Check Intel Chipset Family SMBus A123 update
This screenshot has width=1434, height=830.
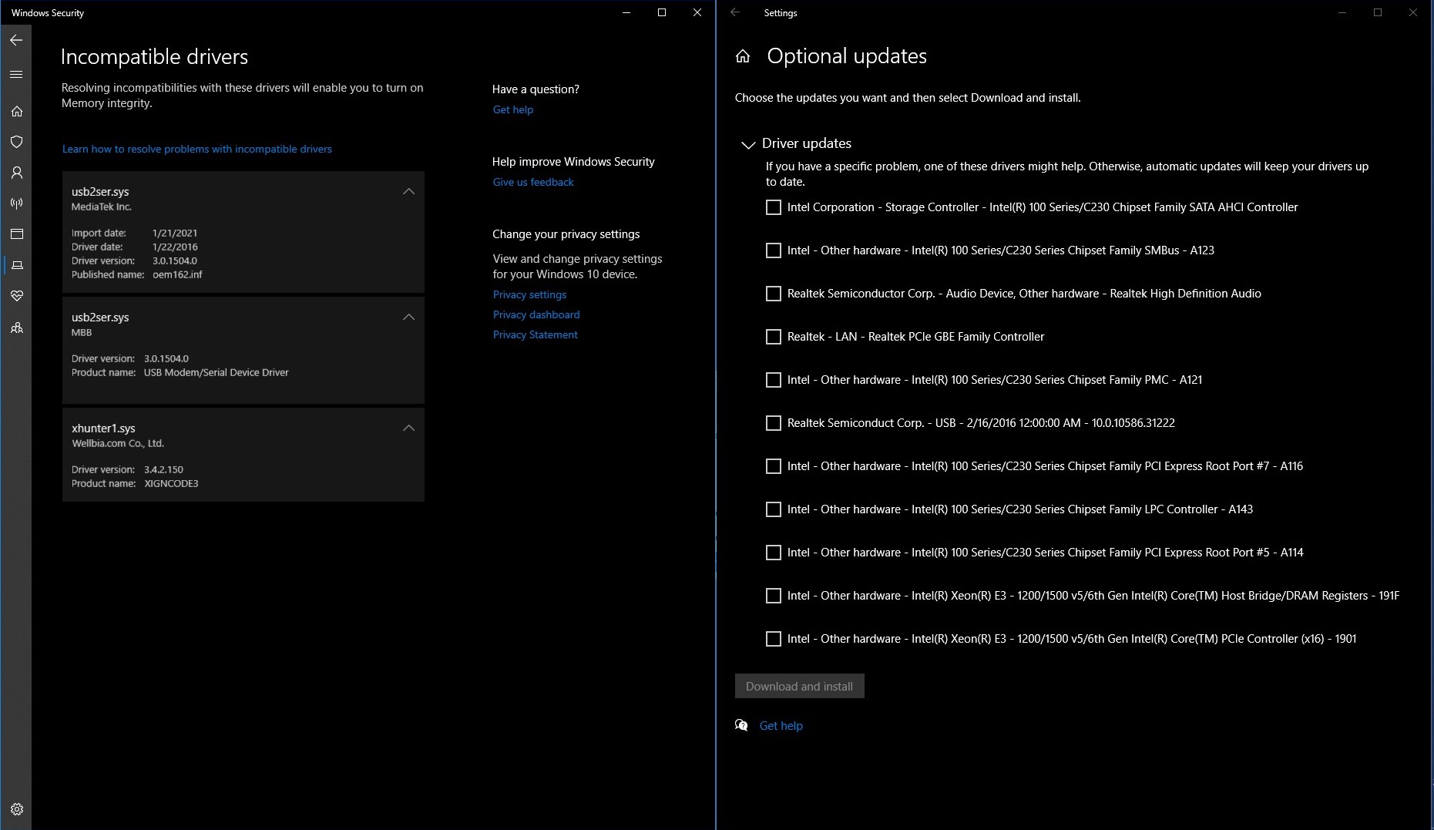click(x=774, y=250)
